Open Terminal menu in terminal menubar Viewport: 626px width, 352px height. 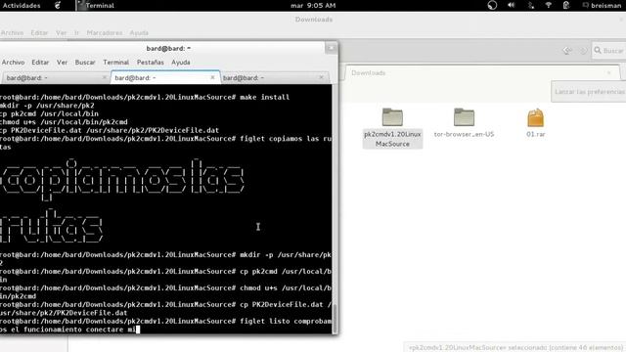(x=115, y=63)
